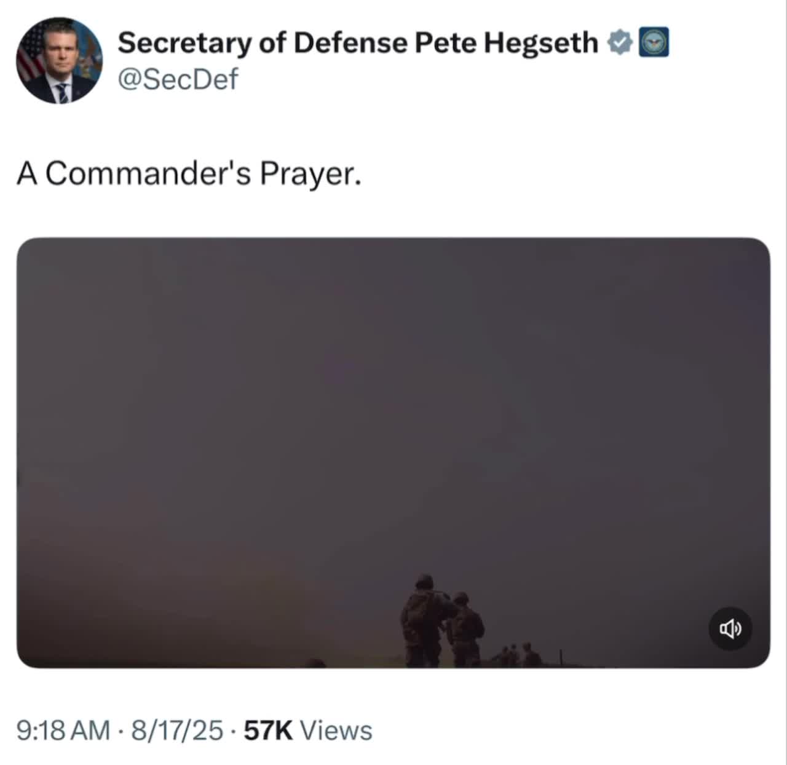787x765 pixels.
Task: Click the word "Commander's" in the post
Action: [148, 174]
